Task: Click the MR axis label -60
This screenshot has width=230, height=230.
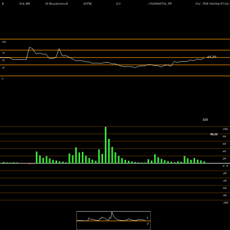Action: [x=224, y=188]
